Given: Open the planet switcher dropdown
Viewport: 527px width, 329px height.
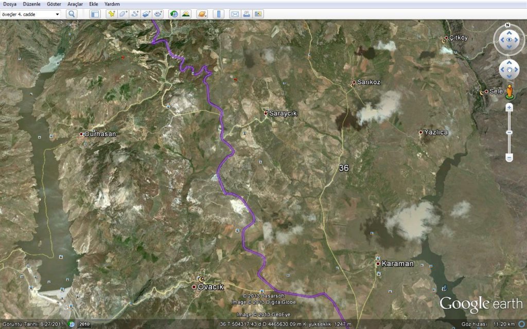Looking at the screenshot, I should (202, 14).
